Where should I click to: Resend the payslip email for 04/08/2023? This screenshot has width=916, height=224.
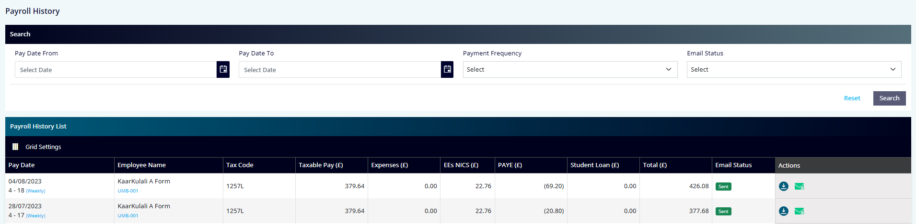click(x=800, y=186)
